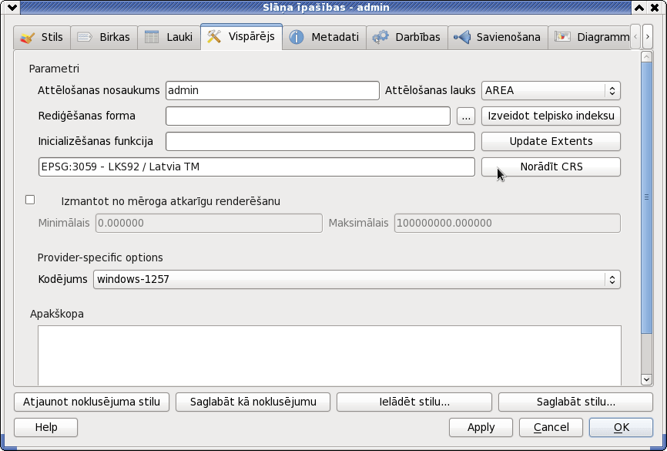Click the vertical scrollbar thumb
Image resolution: width=667 pixels, height=451 pixels.
click(x=646, y=198)
